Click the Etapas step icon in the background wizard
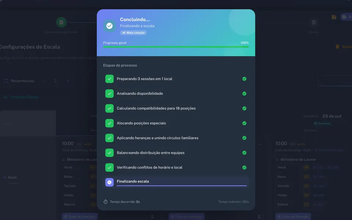Image resolution: width=352 pixels, height=220 pixels. (x=313, y=22)
